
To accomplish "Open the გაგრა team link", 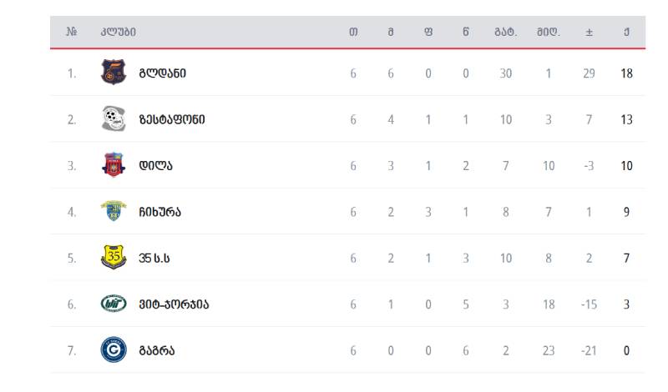I will (x=157, y=350).
